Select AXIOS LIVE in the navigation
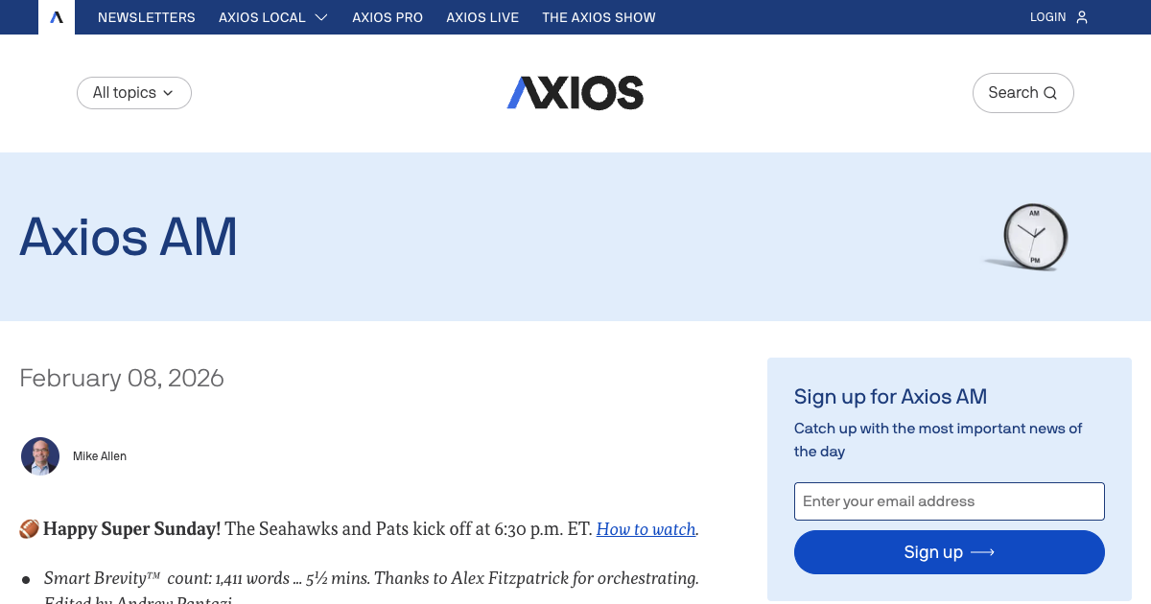 pos(482,16)
